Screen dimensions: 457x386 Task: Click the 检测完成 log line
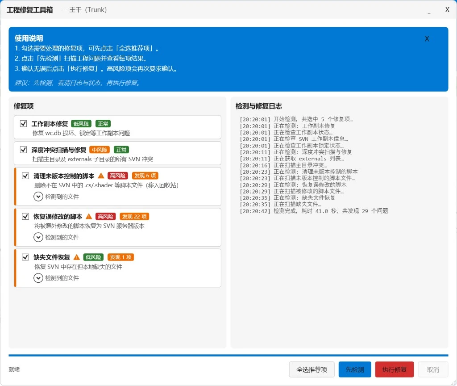click(x=313, y=211)
